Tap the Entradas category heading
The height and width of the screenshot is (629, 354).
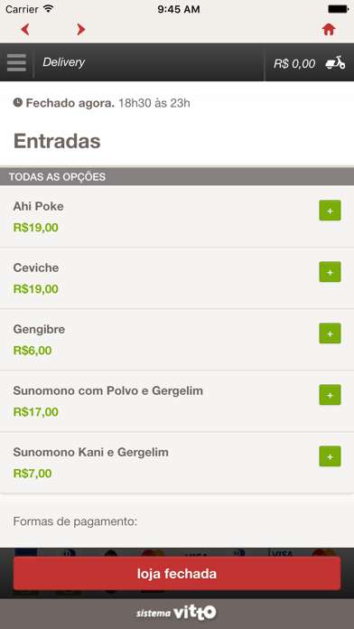click(x=57, y=141)
